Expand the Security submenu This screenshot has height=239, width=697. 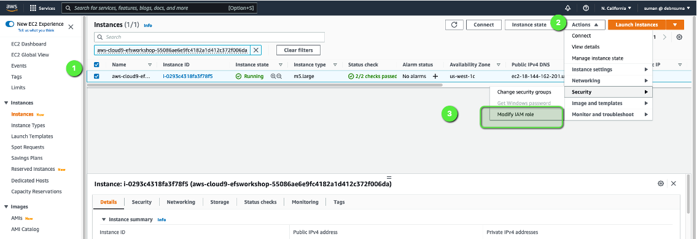click(x=608, y=92)
